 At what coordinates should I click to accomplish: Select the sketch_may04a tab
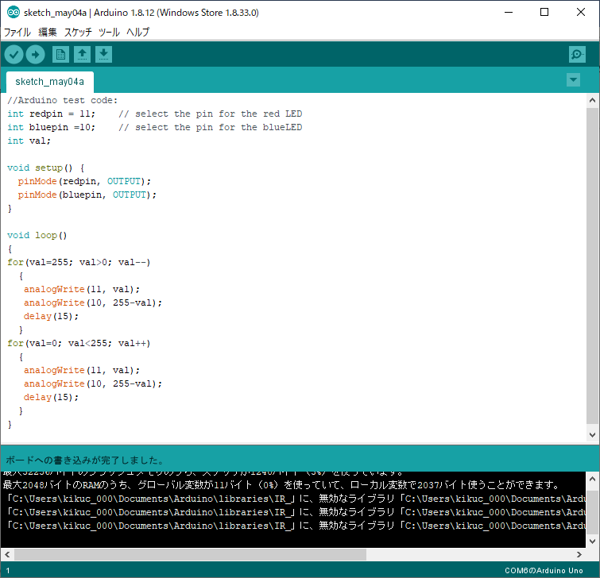tap(49, 82)
